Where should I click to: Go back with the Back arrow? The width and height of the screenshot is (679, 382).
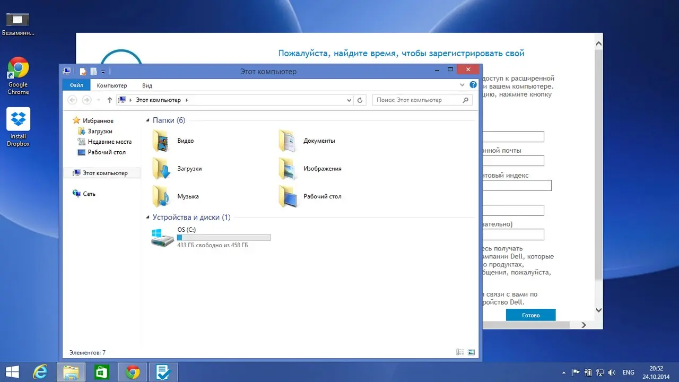(x=73, y=100)
